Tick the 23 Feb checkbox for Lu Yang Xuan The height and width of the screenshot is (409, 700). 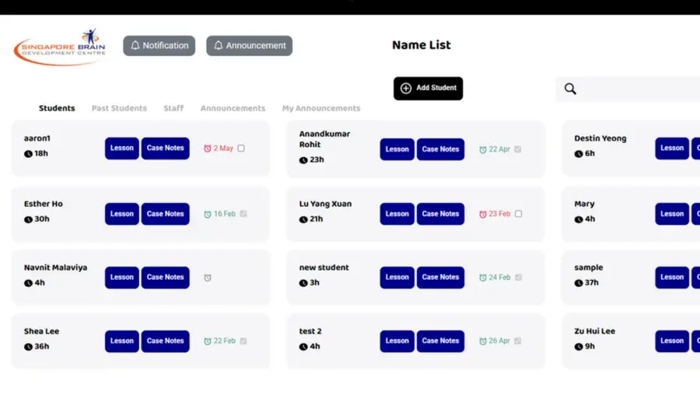pos(518,214)
